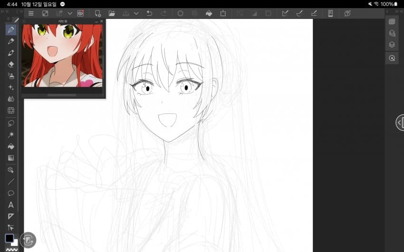Viewport: 404px width, 252px height.
Task: Open the Layer palette icon on right dock
Action: click(392, 45)
